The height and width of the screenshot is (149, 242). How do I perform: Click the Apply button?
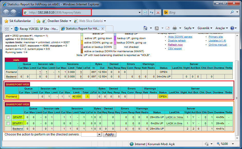[109, 134]
